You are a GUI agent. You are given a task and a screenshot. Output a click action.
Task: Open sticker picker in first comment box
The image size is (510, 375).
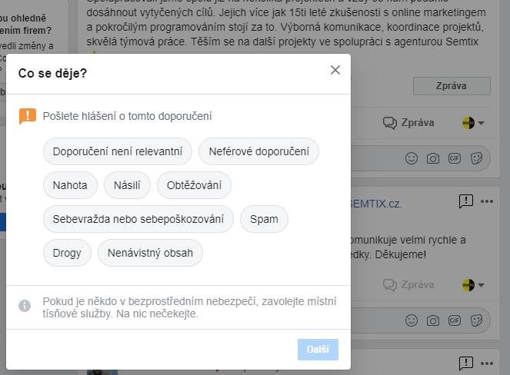click(x=476, y=158)
